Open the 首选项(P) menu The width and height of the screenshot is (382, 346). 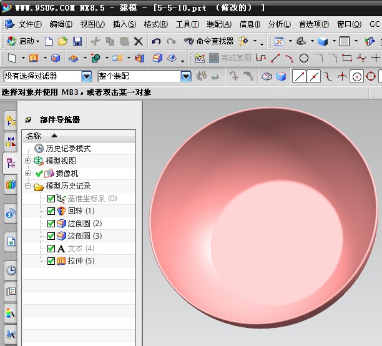coord(314,24)
